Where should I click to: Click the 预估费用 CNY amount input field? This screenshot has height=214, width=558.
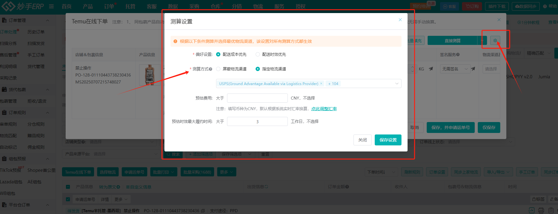tap(257, 98)
